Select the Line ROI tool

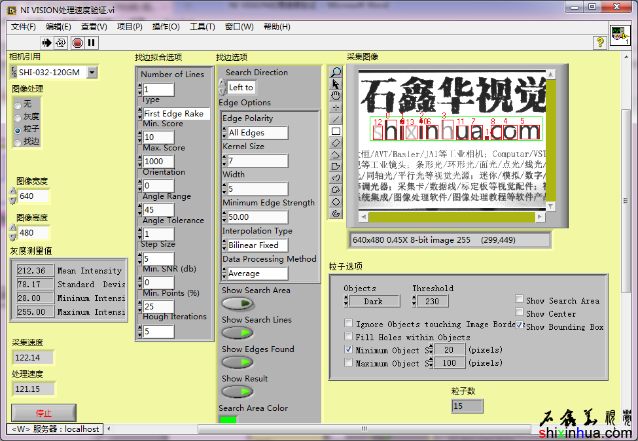pos(336,119)
